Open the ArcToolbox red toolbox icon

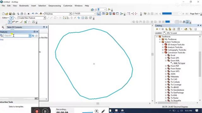[114, 13]
